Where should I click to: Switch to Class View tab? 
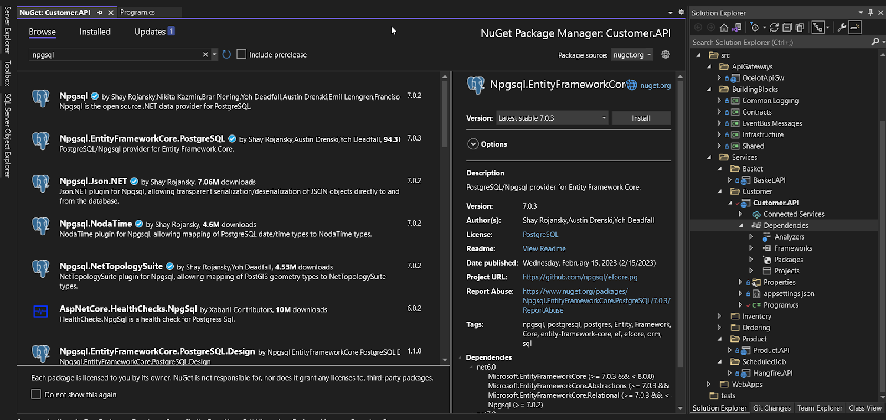(x=865, y=408)
